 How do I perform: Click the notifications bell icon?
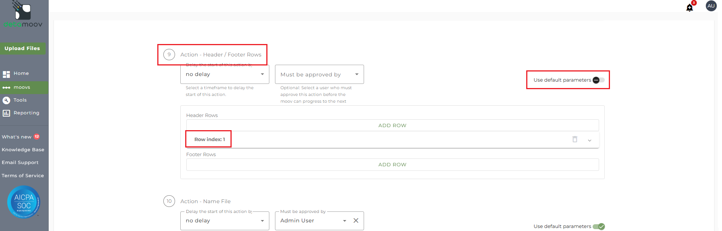(690, 8)
